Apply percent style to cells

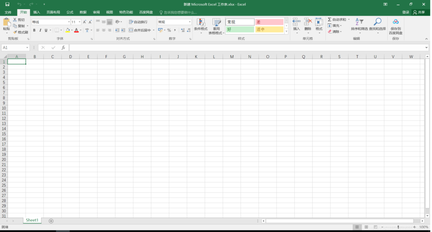[169, 30]
